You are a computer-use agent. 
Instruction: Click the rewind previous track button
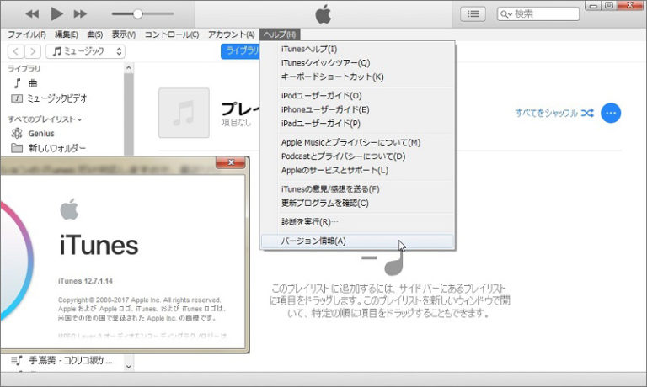(x=32, y=14)
